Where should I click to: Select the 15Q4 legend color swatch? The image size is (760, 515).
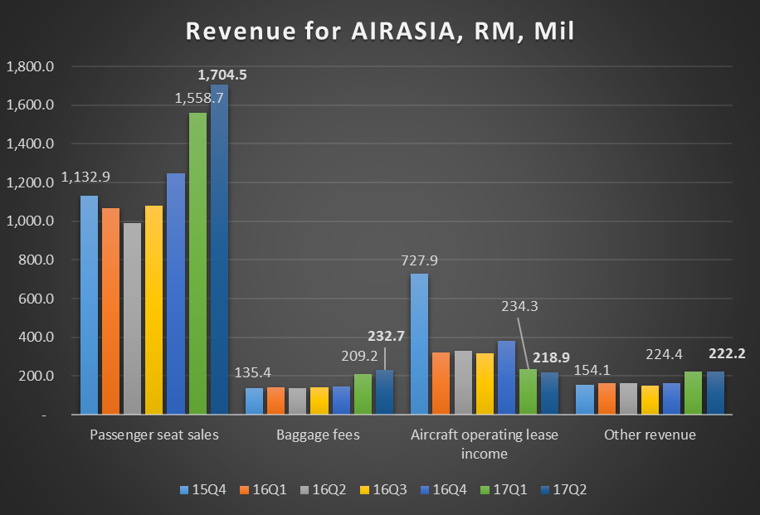coord(184,490)
